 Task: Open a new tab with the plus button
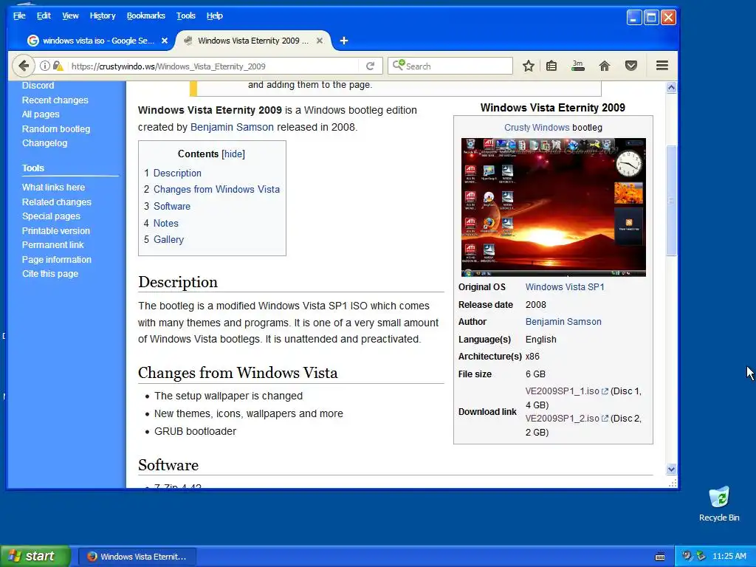(344, 41)
